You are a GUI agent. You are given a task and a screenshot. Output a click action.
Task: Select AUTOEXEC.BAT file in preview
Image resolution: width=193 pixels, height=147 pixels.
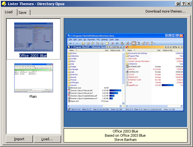133,67
